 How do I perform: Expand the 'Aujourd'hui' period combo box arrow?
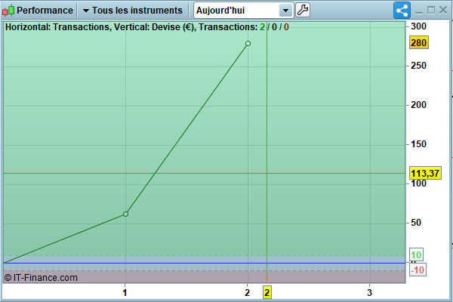click(x=285, y=11)
